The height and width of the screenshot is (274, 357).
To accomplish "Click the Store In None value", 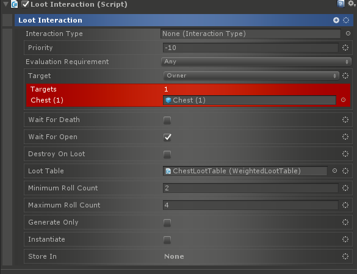I will point(174,256).
